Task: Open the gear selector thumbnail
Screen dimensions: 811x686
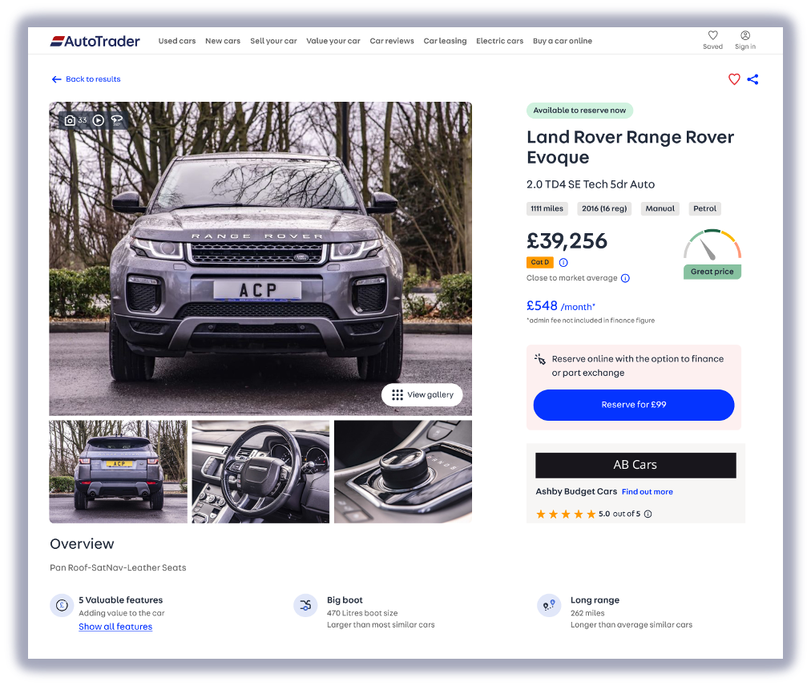Action: 403,472
